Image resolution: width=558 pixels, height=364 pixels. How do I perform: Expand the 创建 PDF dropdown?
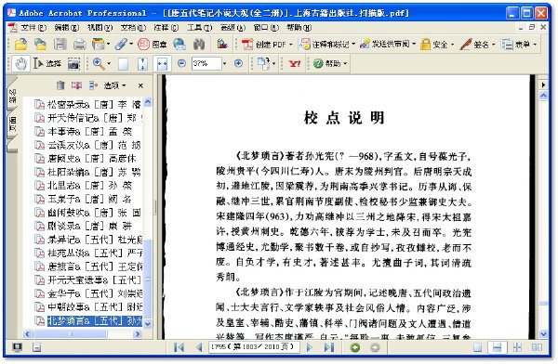267,45
